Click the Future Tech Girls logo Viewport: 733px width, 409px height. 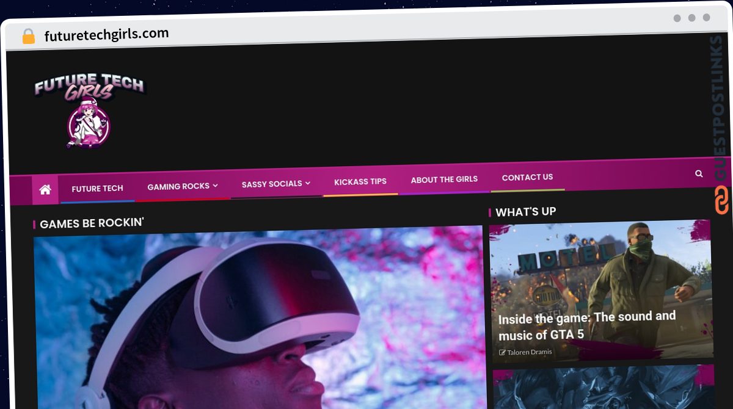(x=90, y=110)
